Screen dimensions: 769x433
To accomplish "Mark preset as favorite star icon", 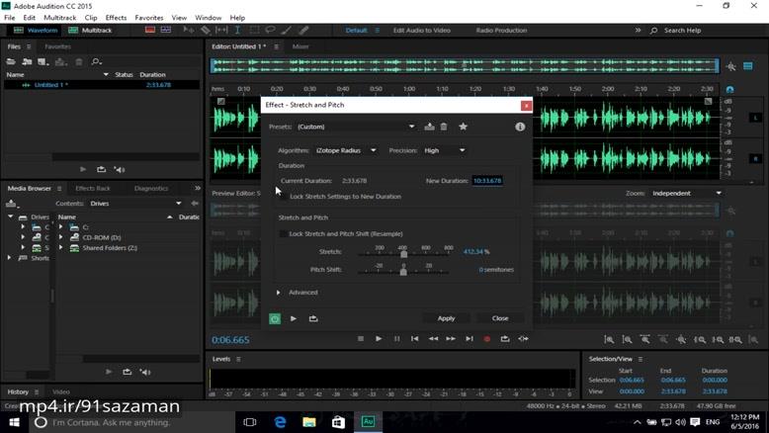I will coord(463,127).
